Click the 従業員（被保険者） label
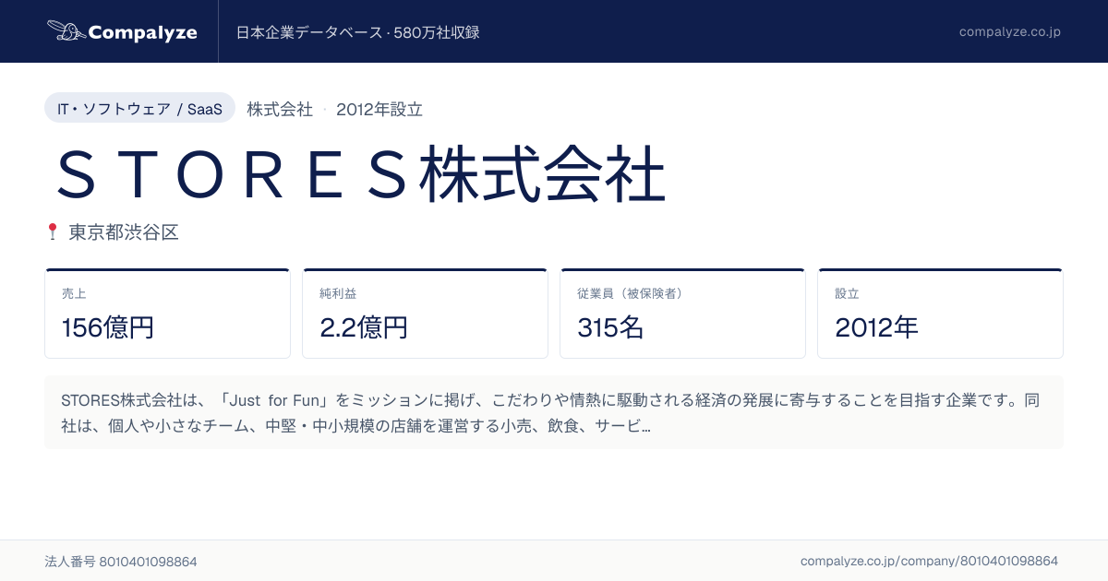1108x581 pixels. pos(630,293)
